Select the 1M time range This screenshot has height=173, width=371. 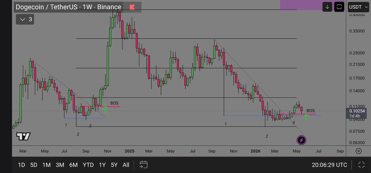[46, 165]
